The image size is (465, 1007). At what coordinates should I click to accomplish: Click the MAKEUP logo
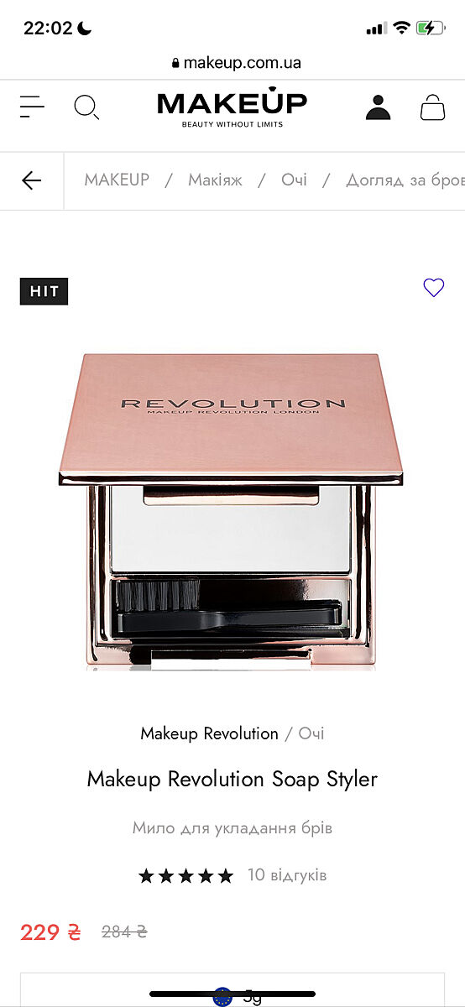coord(232,107)
